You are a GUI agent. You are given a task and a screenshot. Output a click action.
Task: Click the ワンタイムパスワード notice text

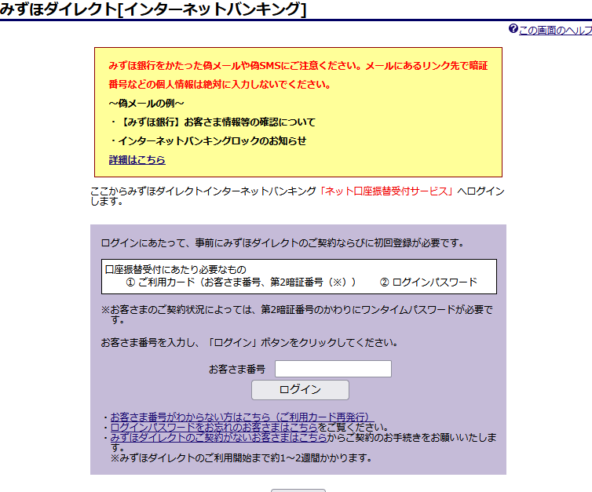point(297,315)
